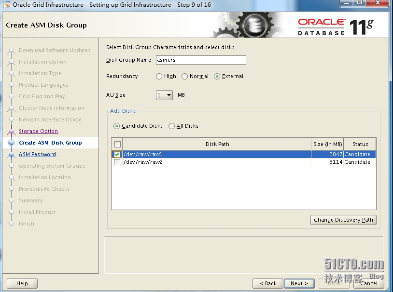Click Change Discovery Path button
The image size is (393, 292).
coord(343,220)
